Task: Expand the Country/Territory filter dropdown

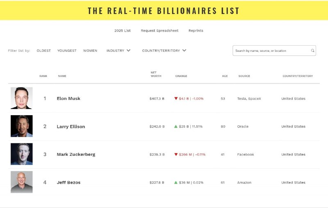Action: coord(164,51)
